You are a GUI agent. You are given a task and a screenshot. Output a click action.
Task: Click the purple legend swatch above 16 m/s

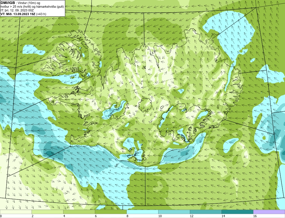pyautogui.click(x=269, y=212)
